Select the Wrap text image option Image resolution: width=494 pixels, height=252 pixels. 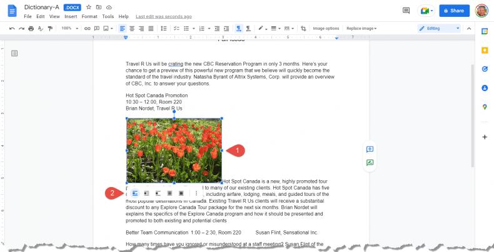click(x=146, y=193)
